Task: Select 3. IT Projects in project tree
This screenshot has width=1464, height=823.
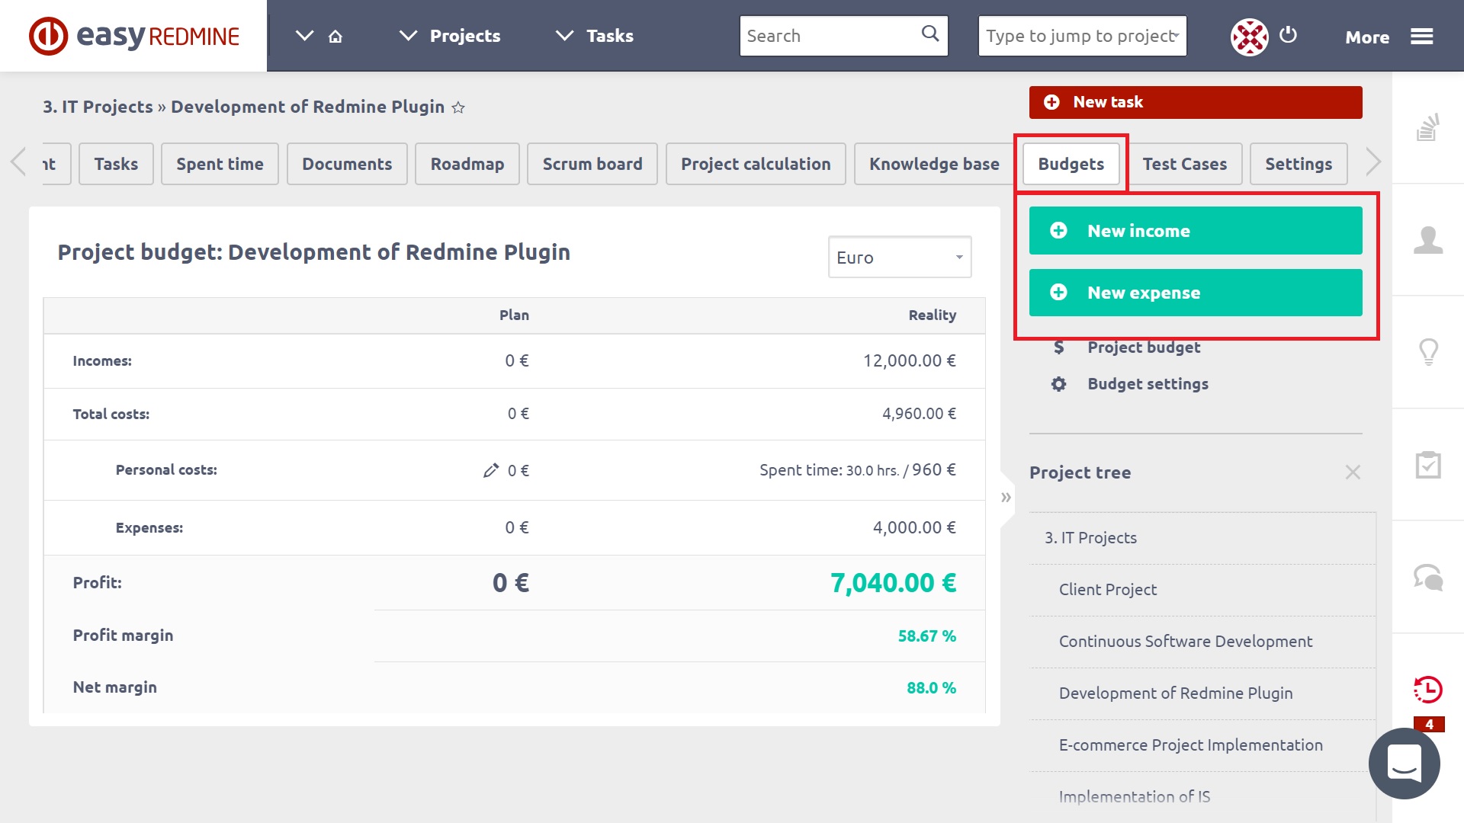Action: pyautogui.click(x=1090, y=538)
